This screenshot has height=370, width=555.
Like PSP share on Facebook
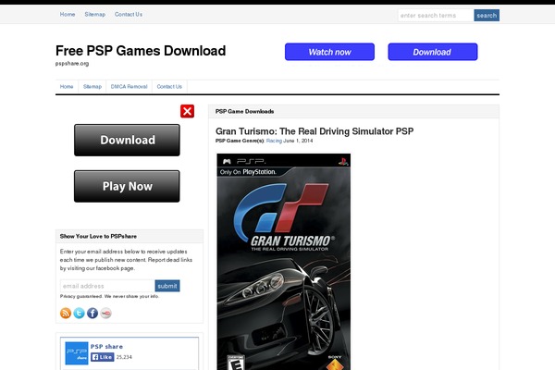pyautogui.click(x=103, y=357)
